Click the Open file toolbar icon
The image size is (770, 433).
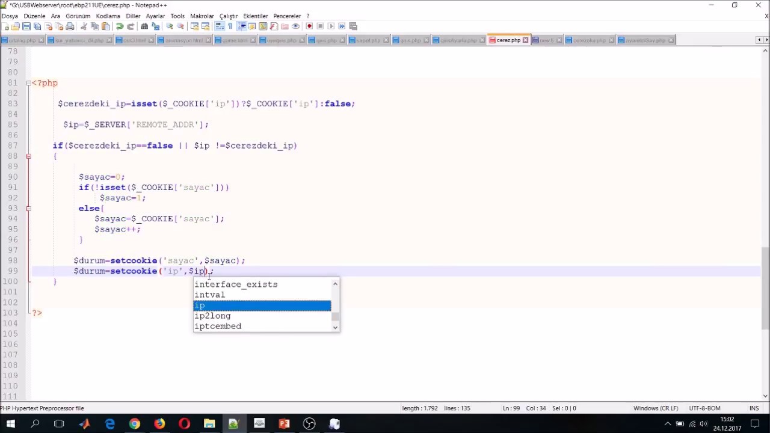16,26
